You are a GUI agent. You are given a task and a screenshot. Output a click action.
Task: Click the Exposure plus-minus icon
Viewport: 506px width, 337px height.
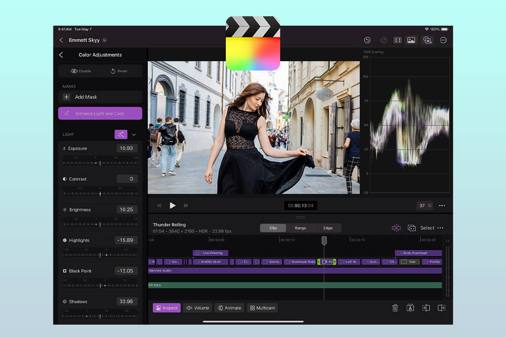(64, 148)
